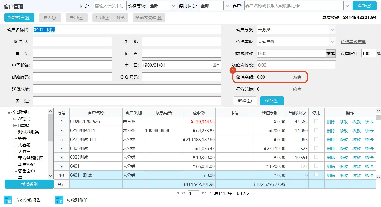Click the 抹零 button
This screenshot has height=207, width=381.
tap(331, 54)
